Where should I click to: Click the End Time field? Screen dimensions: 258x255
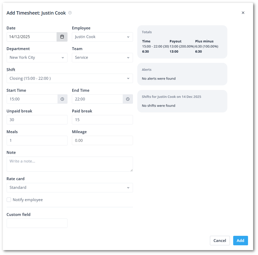(x=97, y=99)
